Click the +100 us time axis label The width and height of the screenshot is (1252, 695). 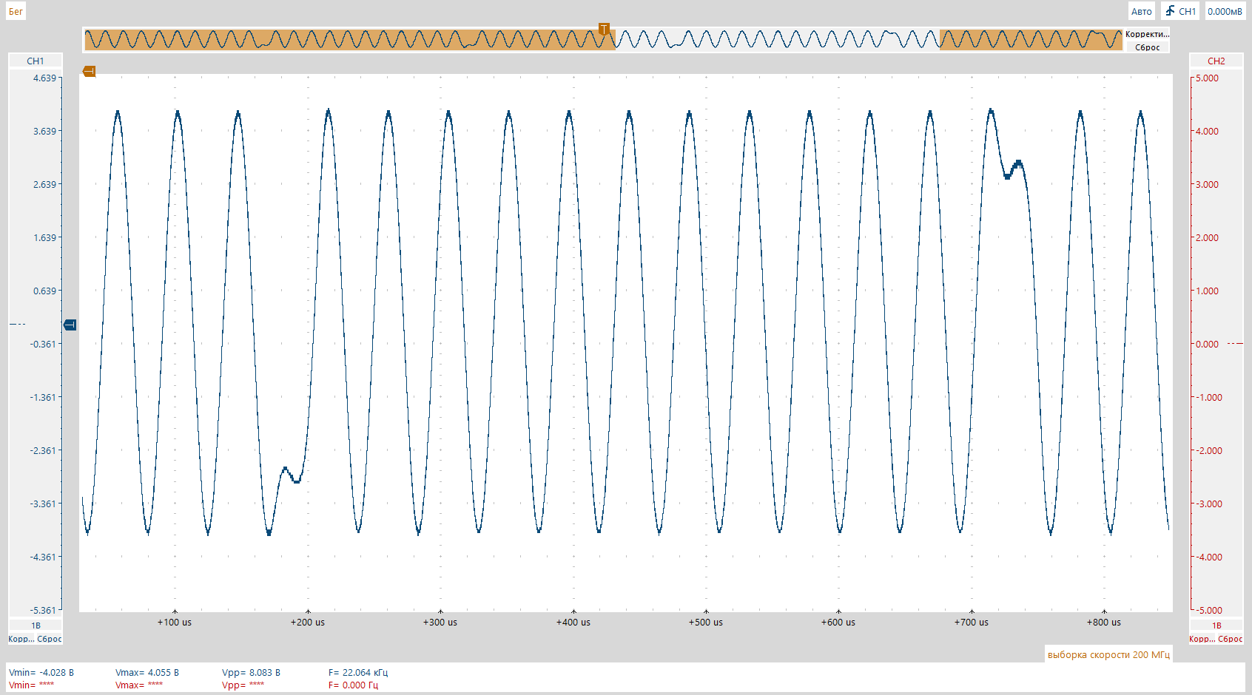coord(175,622)
